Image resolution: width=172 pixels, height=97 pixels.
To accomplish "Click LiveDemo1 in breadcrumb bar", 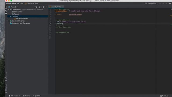I will click(11, 4).
